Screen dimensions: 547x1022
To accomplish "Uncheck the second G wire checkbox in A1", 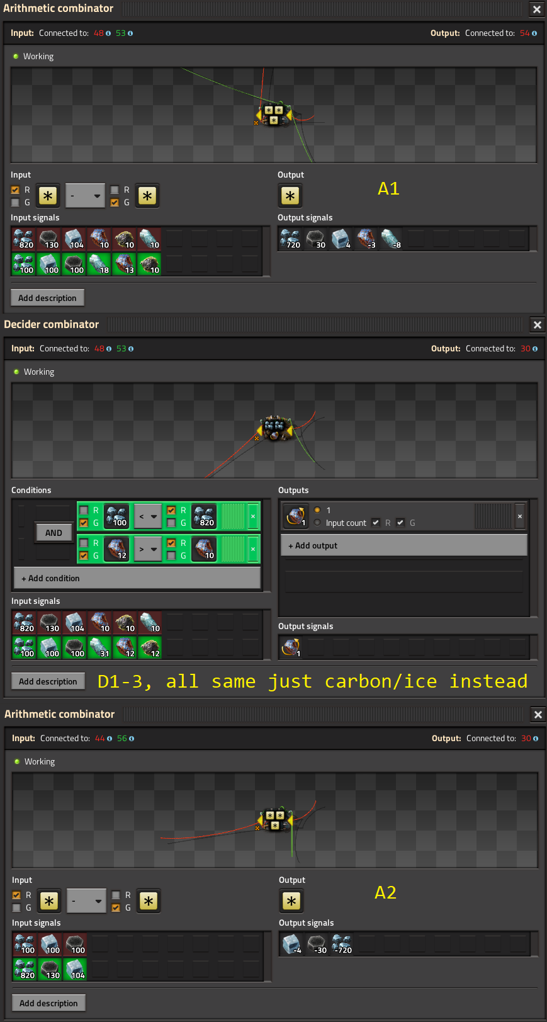I will coord(115,202).
